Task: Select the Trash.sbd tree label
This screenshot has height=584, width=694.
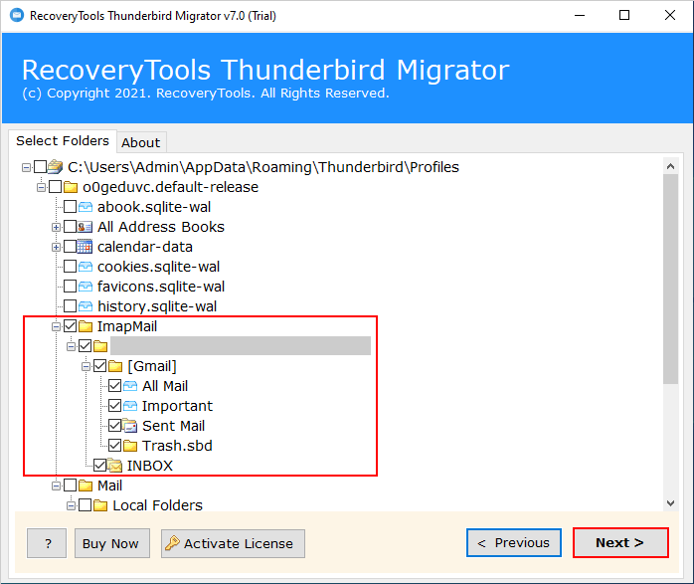Action: pos(177,446)
